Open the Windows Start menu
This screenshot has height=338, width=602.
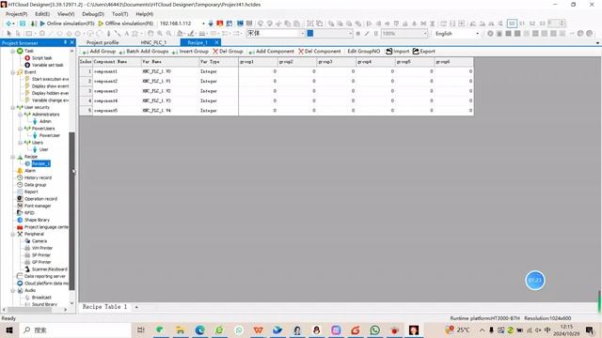pos(9,330)
